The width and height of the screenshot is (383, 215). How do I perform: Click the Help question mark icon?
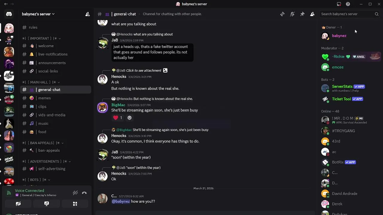click(x=348, y=4)
